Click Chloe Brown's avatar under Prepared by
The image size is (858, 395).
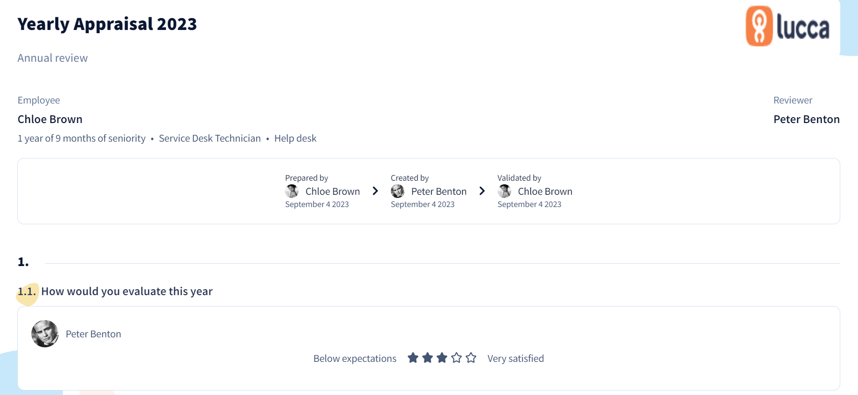click(292, 191)
